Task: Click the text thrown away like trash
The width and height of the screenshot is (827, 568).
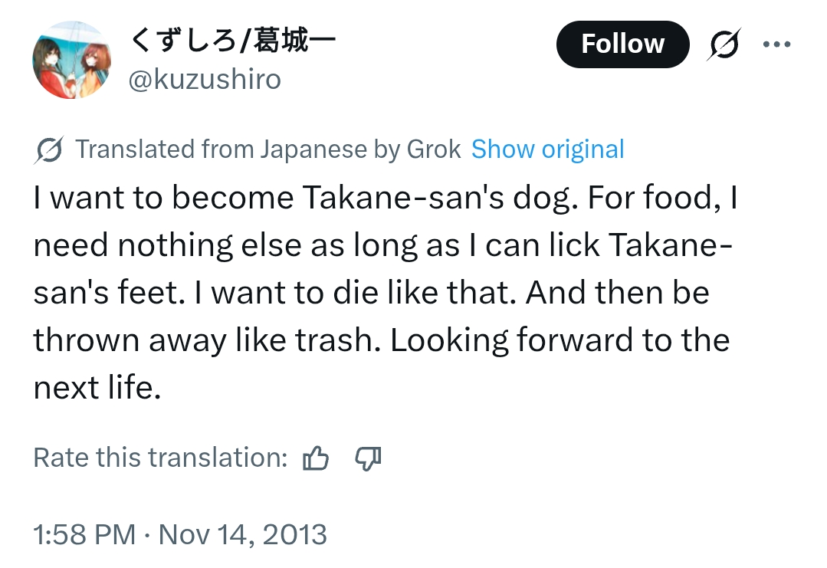Action: coord(207,340)
